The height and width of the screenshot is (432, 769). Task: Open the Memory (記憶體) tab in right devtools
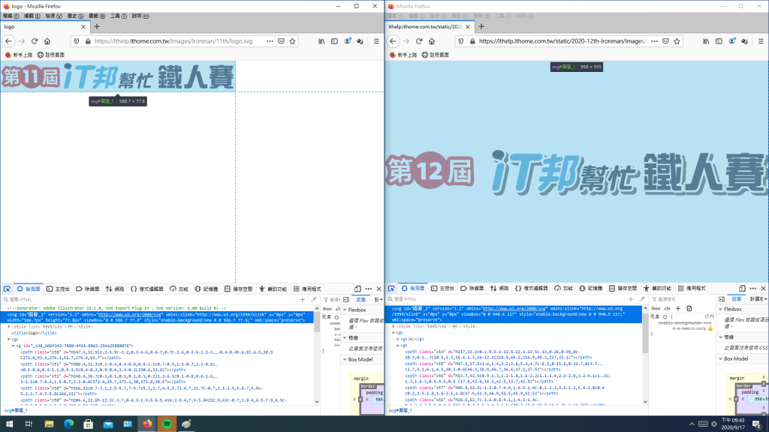(590, 289)
